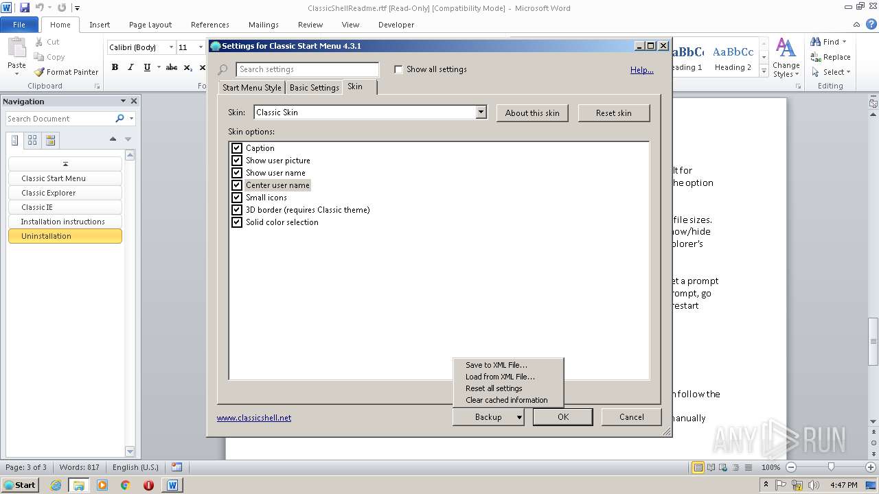The image size is (879, 494).
Task: Toggle Bold formatting in Word
Action: click(x=115, y=67)
